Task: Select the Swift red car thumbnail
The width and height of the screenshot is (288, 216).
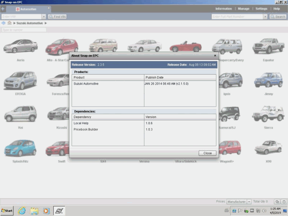Action: click(x=57, y=148)
